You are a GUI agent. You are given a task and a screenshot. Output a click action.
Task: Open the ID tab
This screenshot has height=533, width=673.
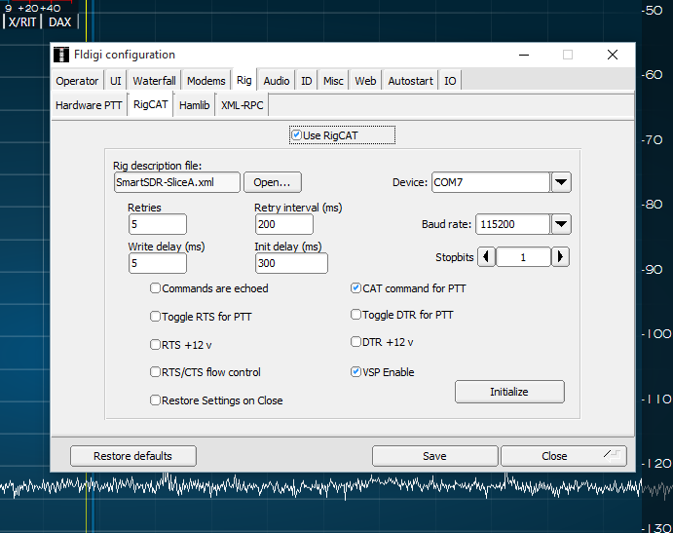307,81
